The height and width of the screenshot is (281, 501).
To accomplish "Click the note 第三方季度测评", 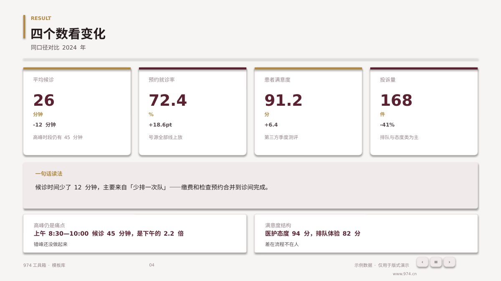I will (x=281, y=137).
